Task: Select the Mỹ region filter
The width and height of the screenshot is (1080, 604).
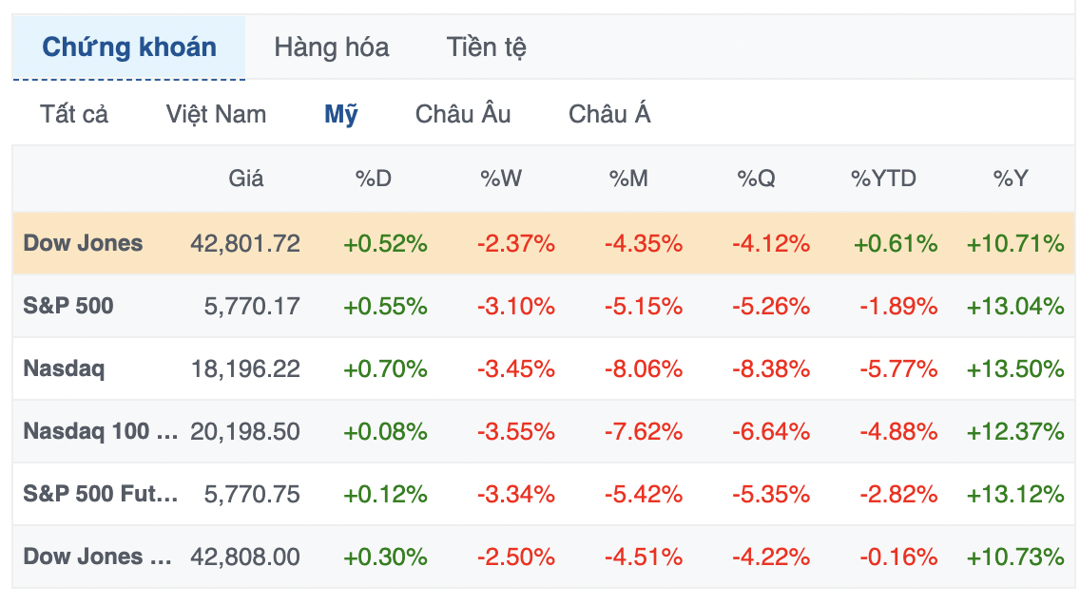Action: pos(341,115)
